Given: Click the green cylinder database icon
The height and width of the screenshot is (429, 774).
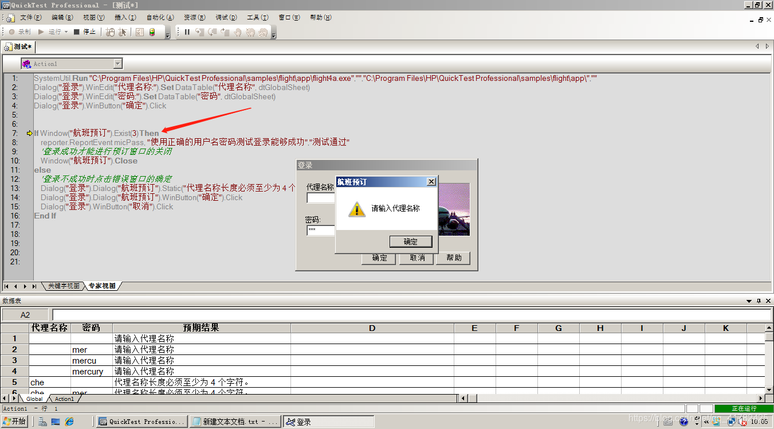Looking at the screenshot, I should [152, 32].
